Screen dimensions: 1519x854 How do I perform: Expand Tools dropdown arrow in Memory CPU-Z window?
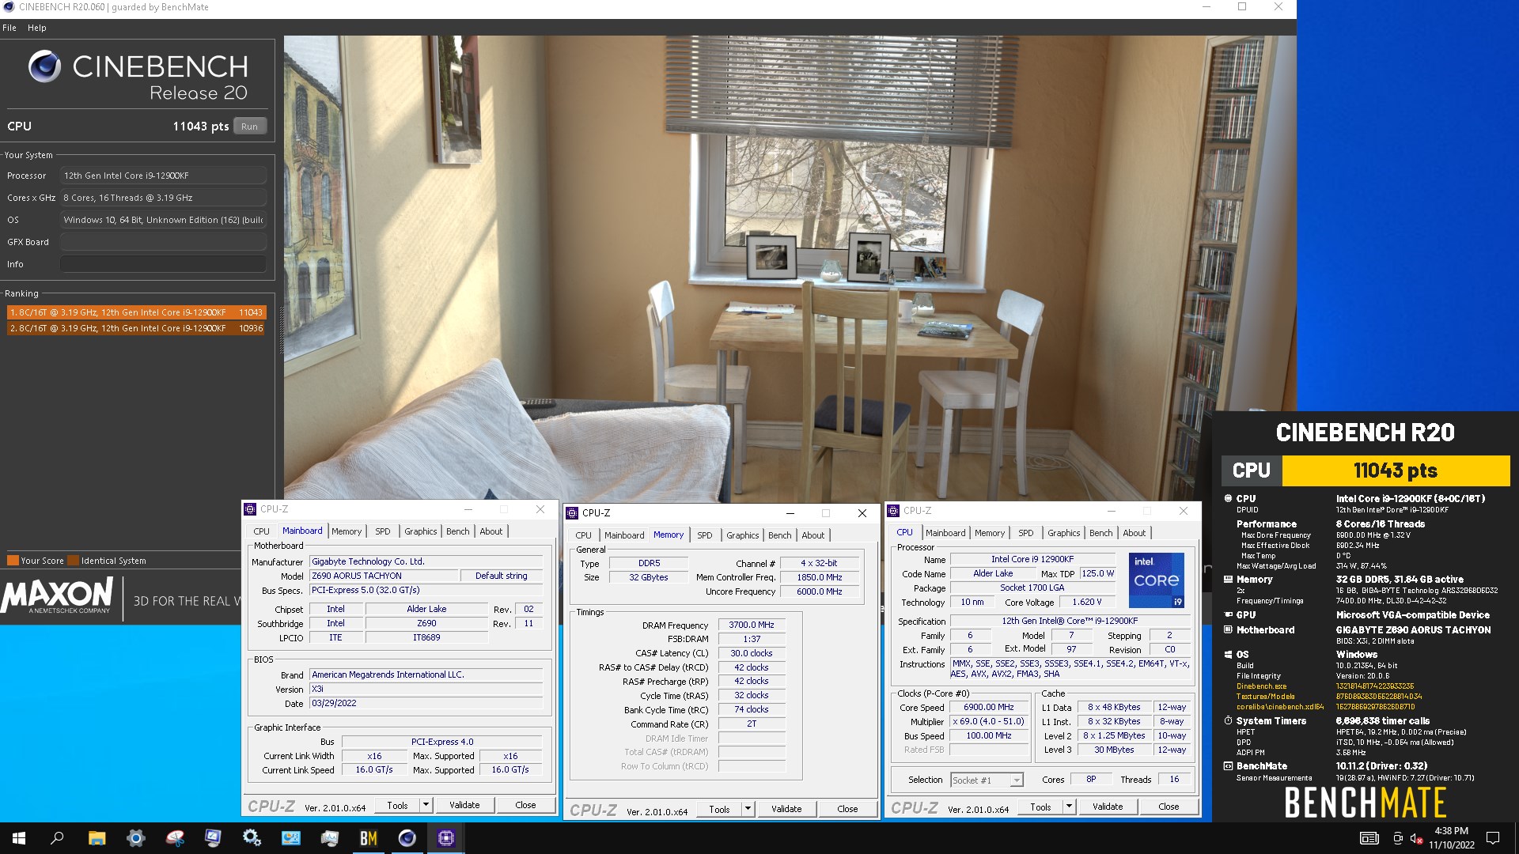748,809
